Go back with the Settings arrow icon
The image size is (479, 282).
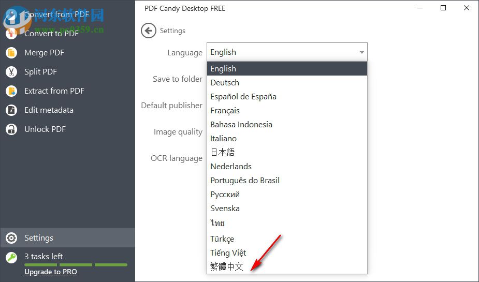coord(149,31)
